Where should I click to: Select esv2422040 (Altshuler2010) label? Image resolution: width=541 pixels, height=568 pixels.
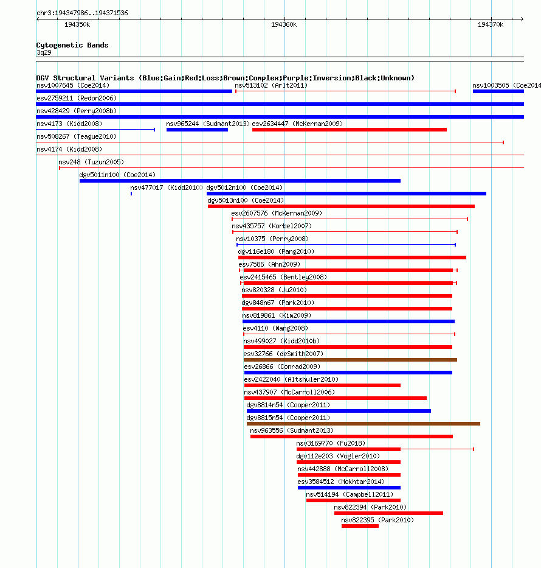[291, 380]
